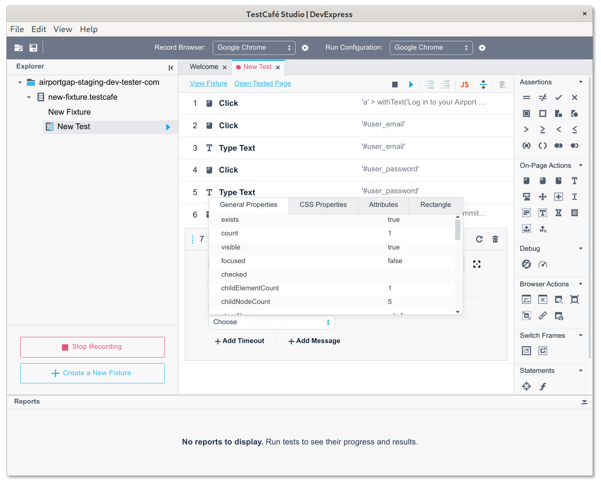The width and height of the screenshot is (601, 484).
Task: Open the File menu
Action: pyautogui.click(x=17, y=29)
